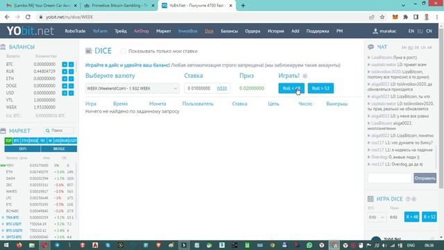Bookmark this page with star icon

tap(382, 17)
